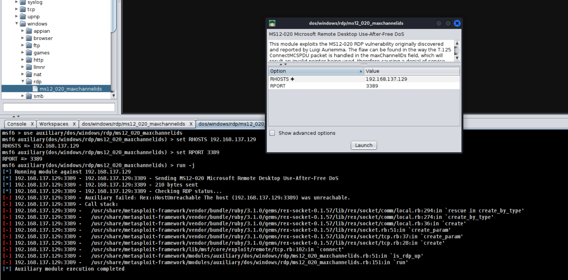Click the plus icon next to RHOSTS
568x280 pixels.
coord(293,79)
